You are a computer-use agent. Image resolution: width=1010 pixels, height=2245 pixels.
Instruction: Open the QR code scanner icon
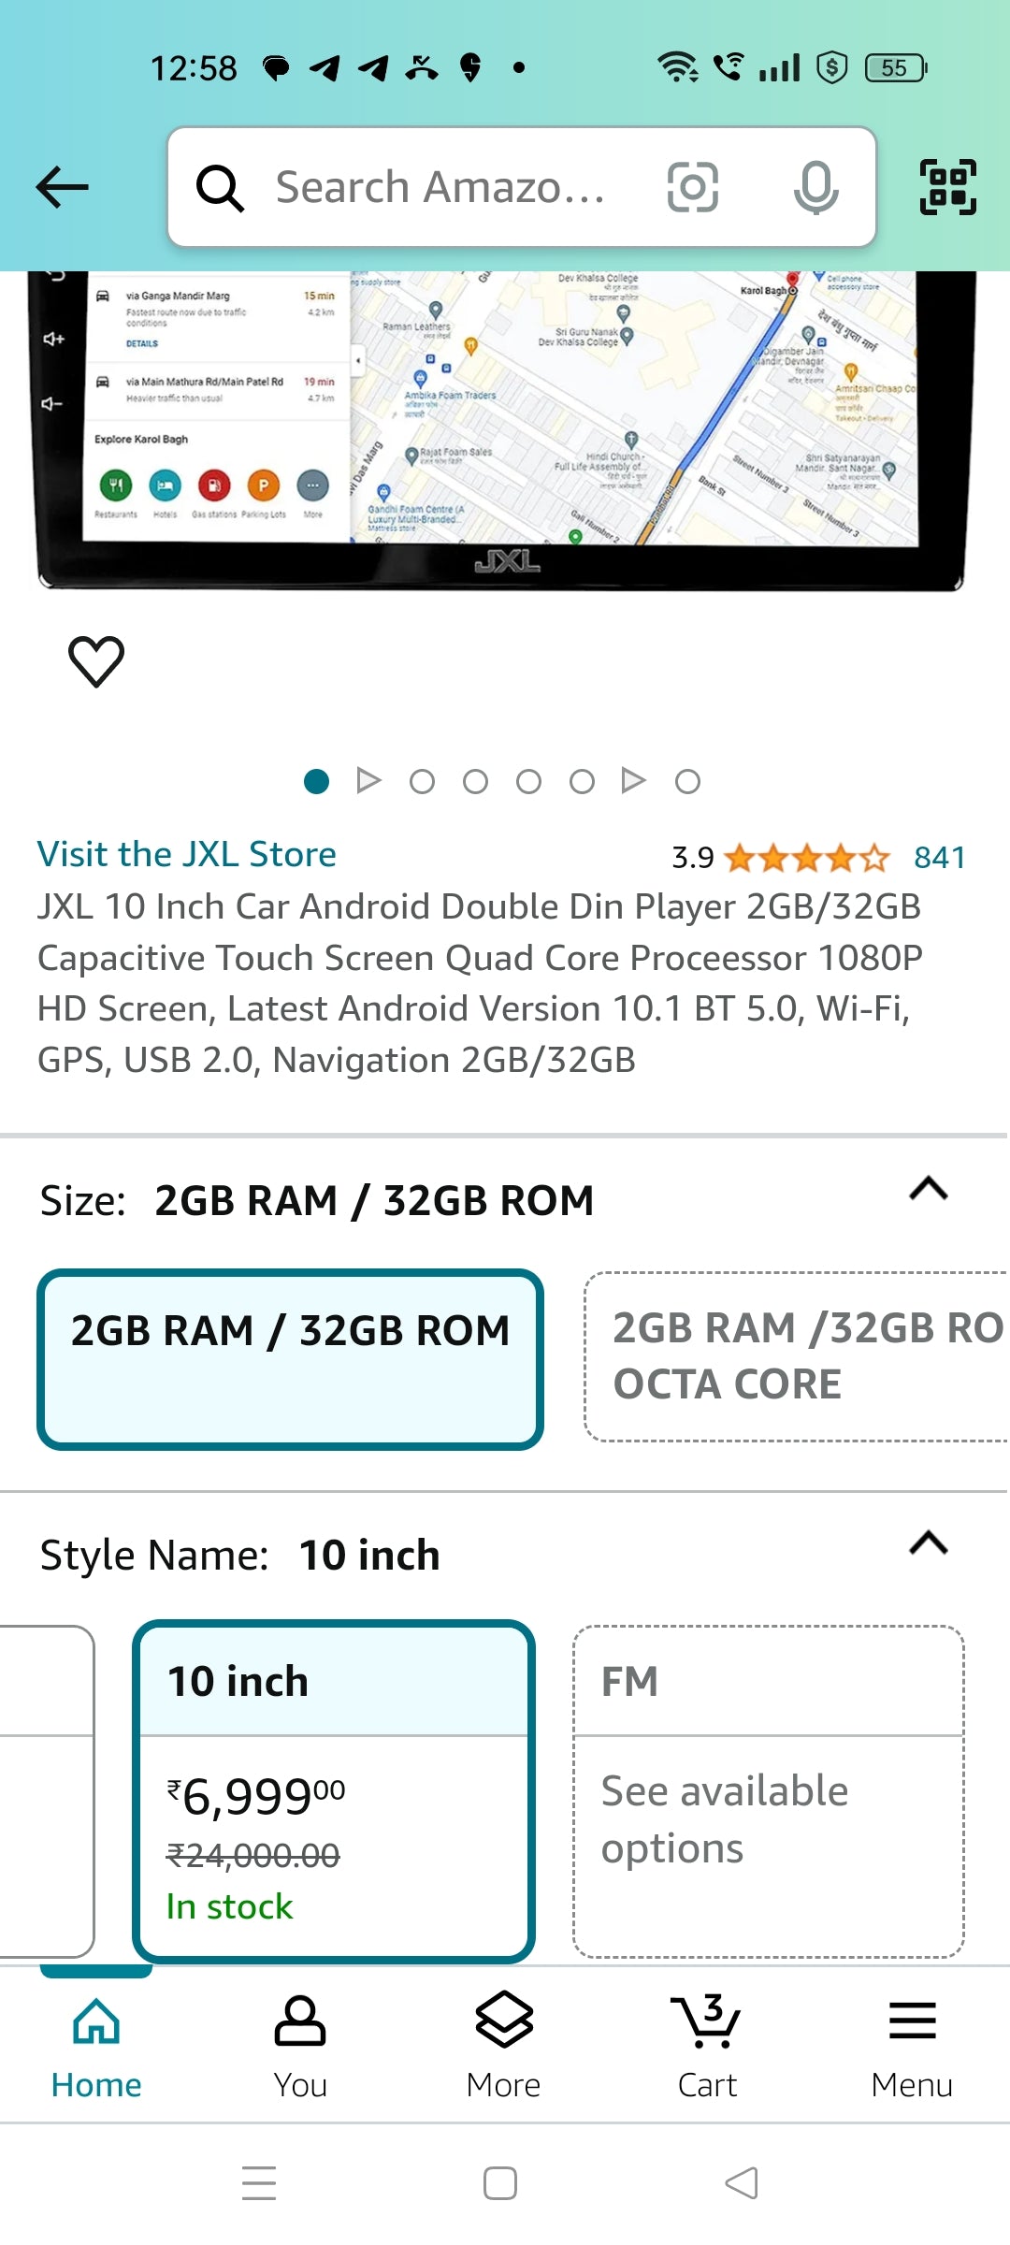[947, 187]
